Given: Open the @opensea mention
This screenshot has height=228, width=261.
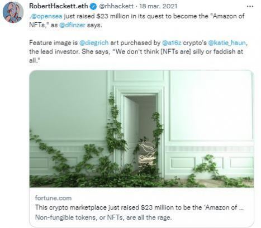Looking at the screenshot, I should (x=46, y=16).
